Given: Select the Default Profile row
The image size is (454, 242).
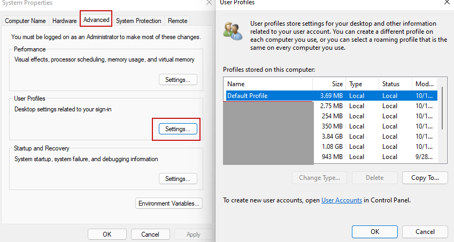Looking at the screenshot, I should [x=330, y=96].
